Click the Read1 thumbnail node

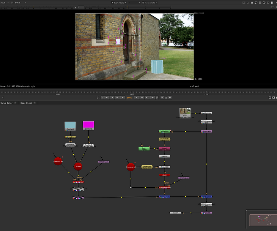coord(185,113)
